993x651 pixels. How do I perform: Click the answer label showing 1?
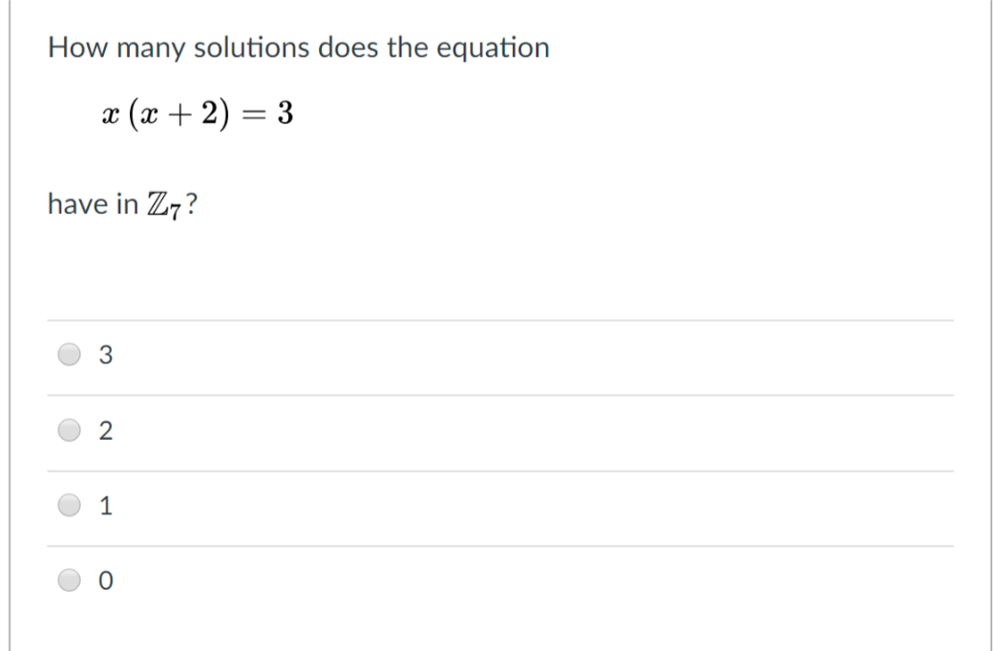107,505
